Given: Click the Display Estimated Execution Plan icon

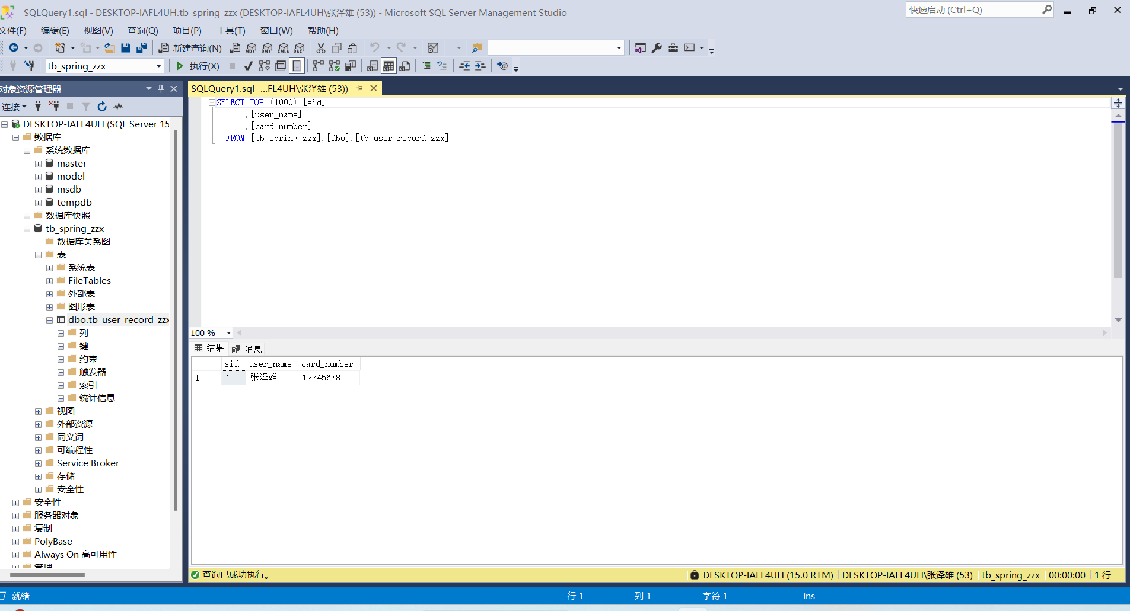Looking at the screenshot, I should tap(265, 66).
